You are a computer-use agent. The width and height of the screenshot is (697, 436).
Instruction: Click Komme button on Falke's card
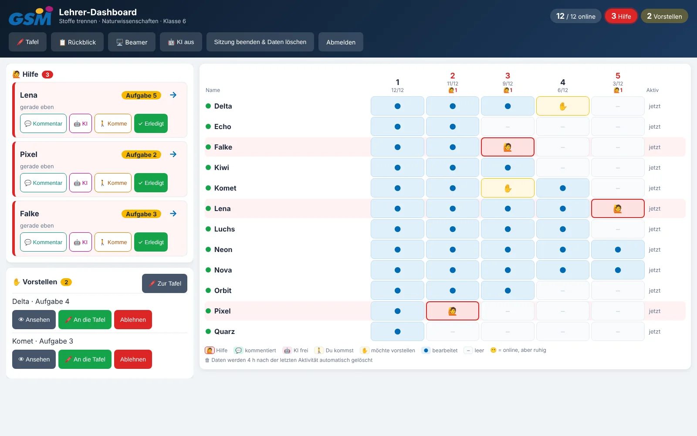tap(113, 242)
